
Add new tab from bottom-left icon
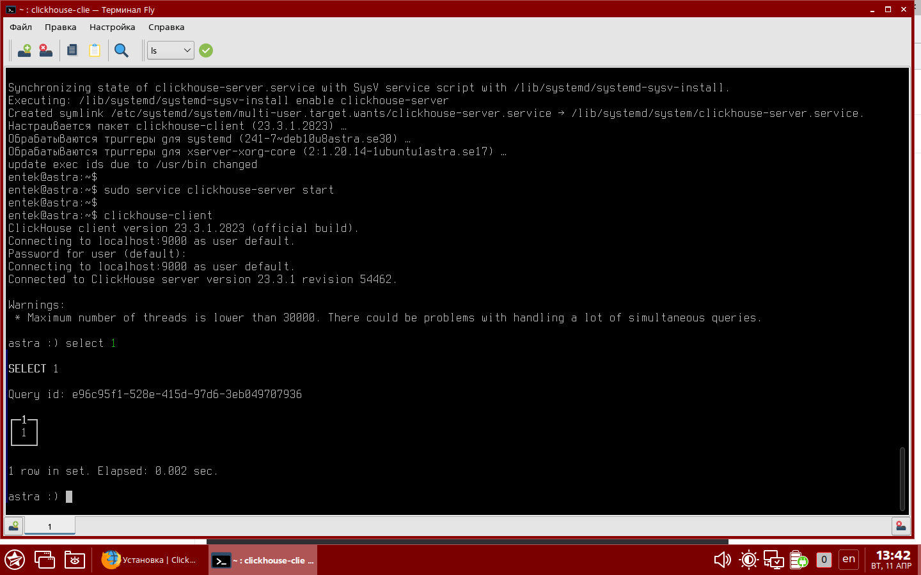point(13,526)
